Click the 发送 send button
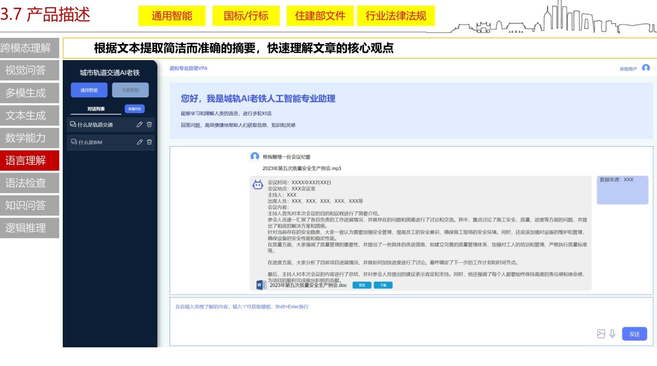This screenshot has height=366, width=657. 635,334
